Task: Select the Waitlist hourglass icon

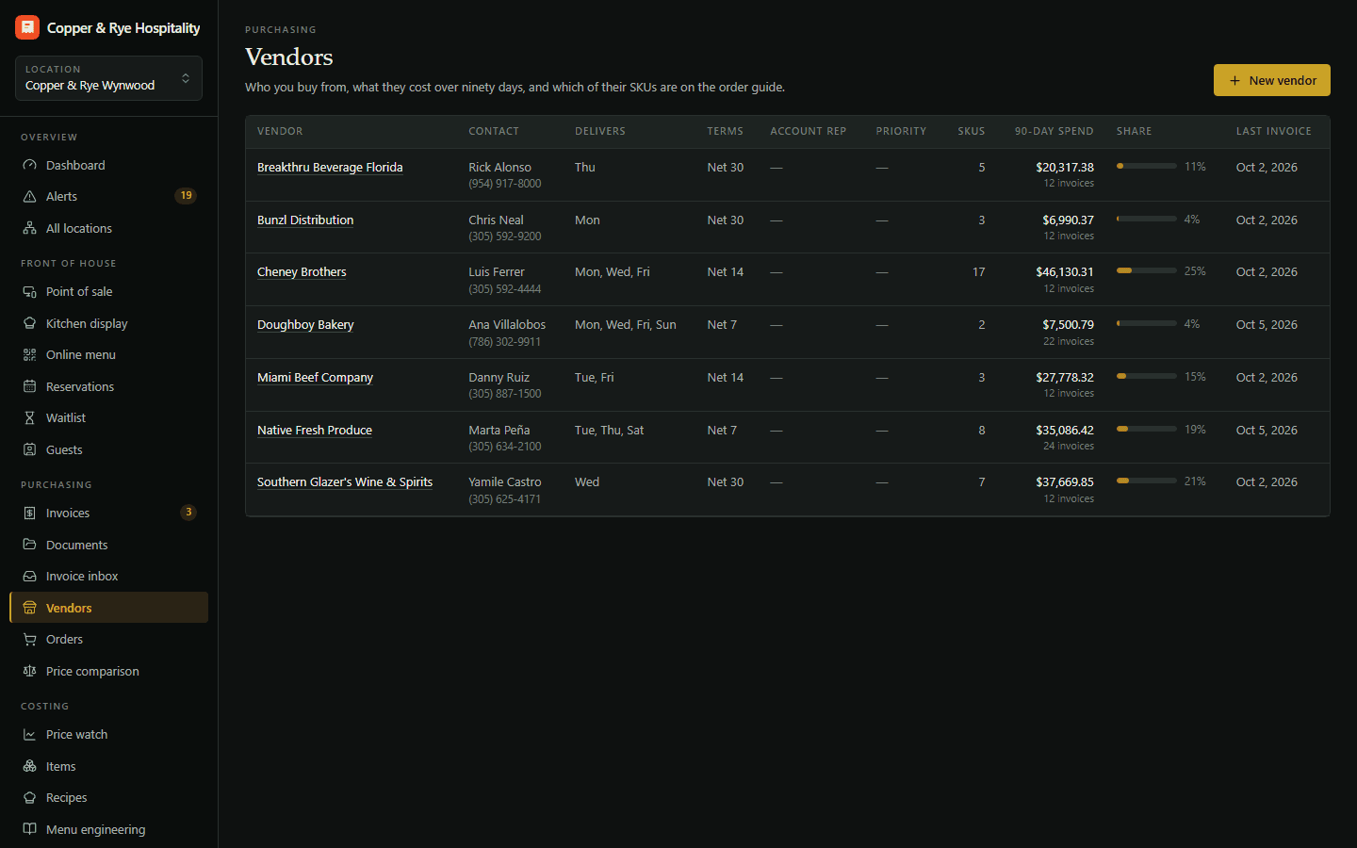Action: 29,417
